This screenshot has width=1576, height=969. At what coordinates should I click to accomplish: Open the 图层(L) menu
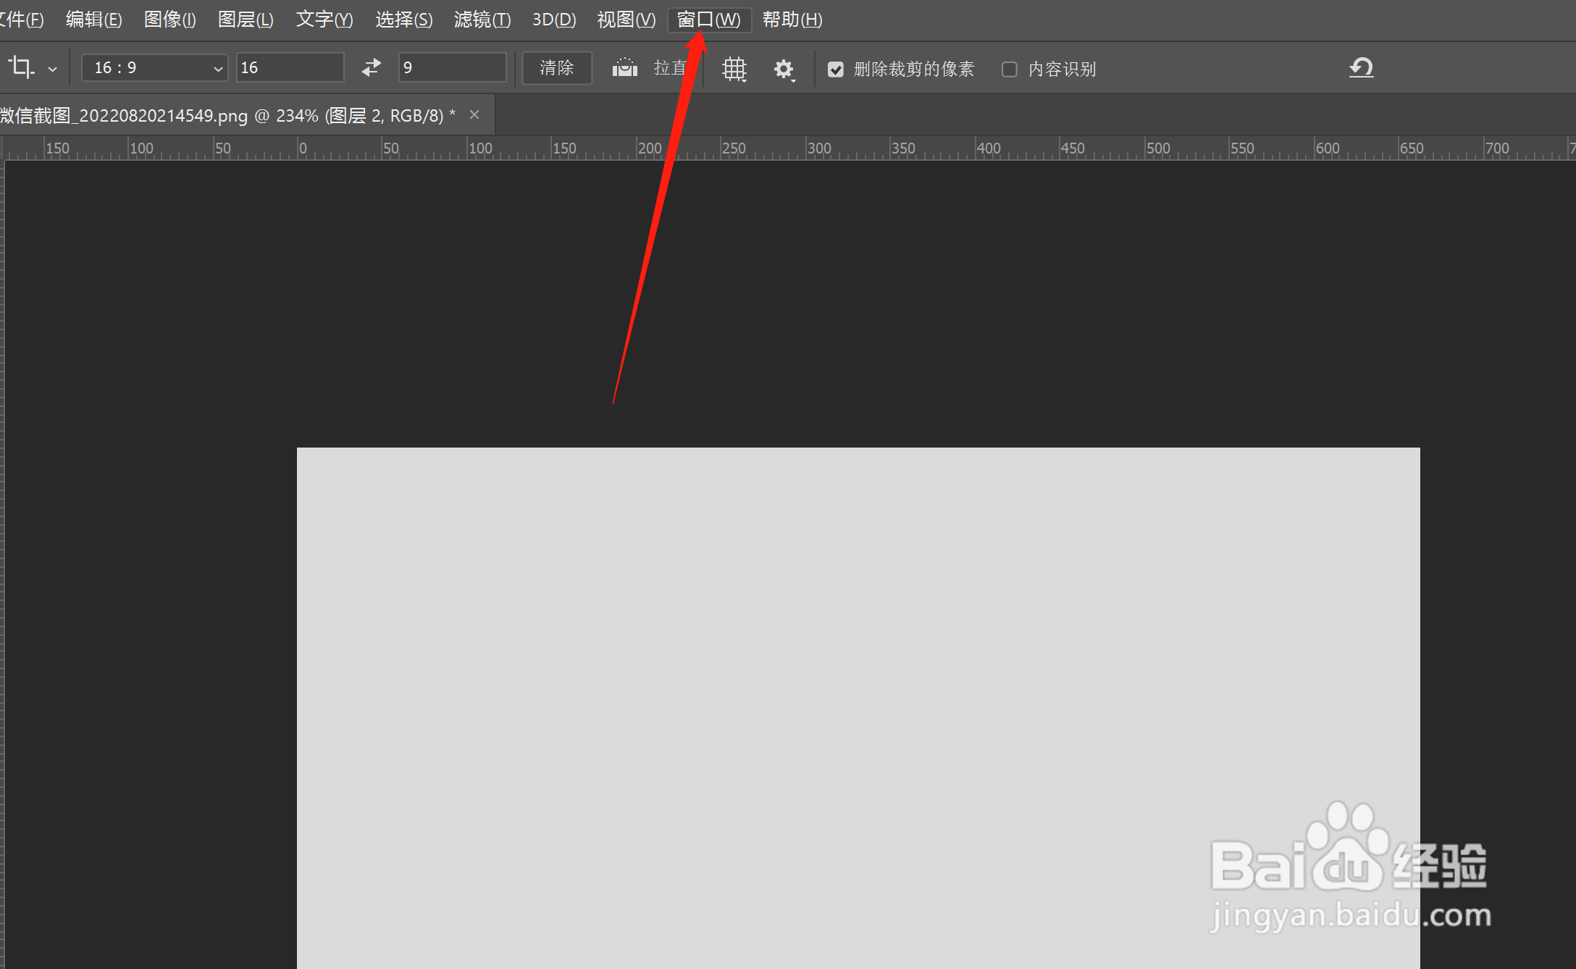246,20
